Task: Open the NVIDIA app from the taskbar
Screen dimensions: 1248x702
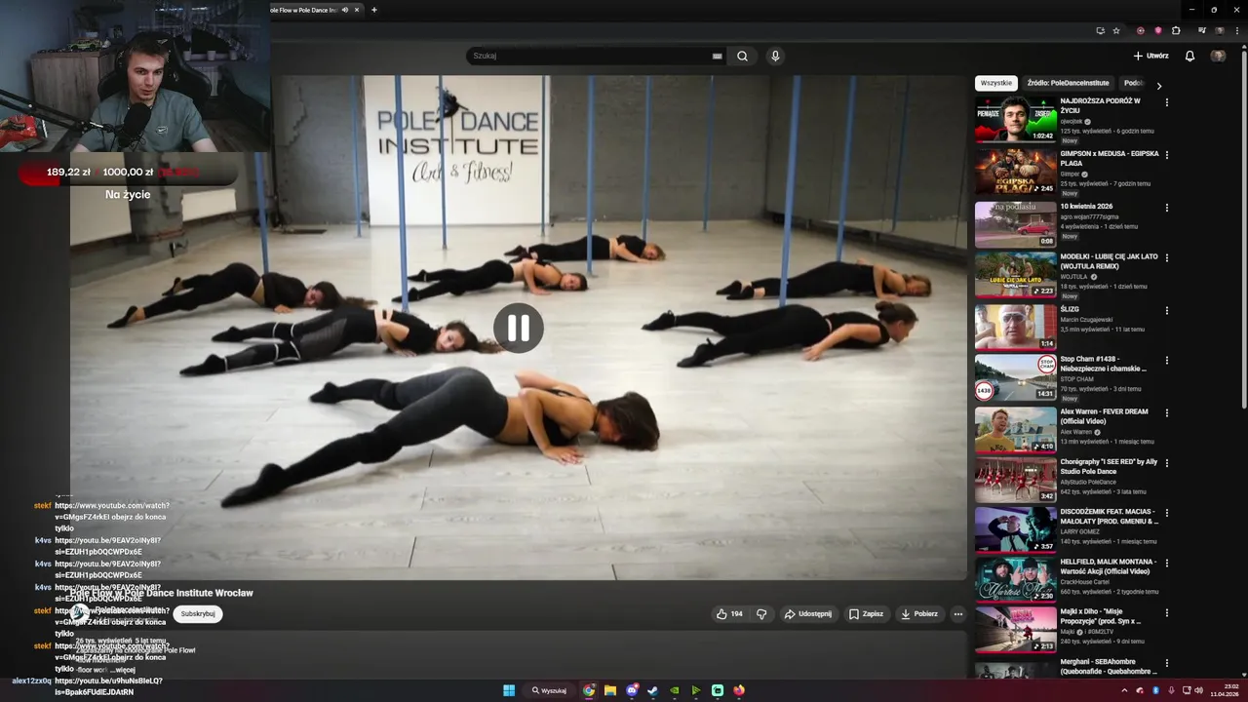Action: 675,690
